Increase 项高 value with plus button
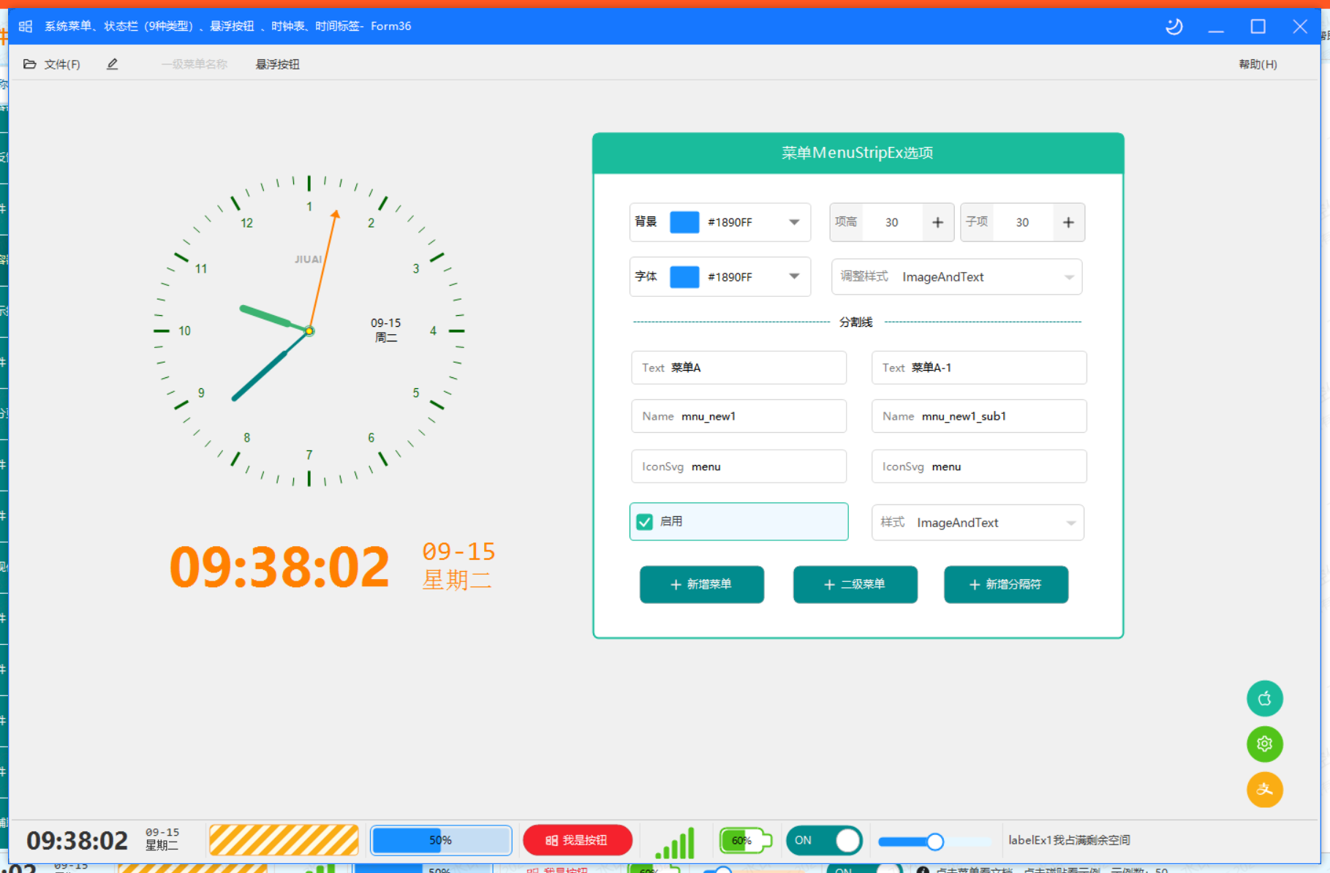Screen dimensions: 1330x873 tap(937, 222)
